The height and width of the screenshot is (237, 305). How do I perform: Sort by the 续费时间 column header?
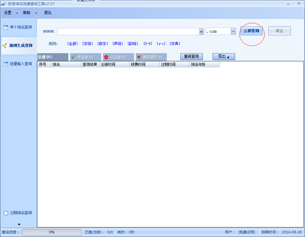pos(144,64)
